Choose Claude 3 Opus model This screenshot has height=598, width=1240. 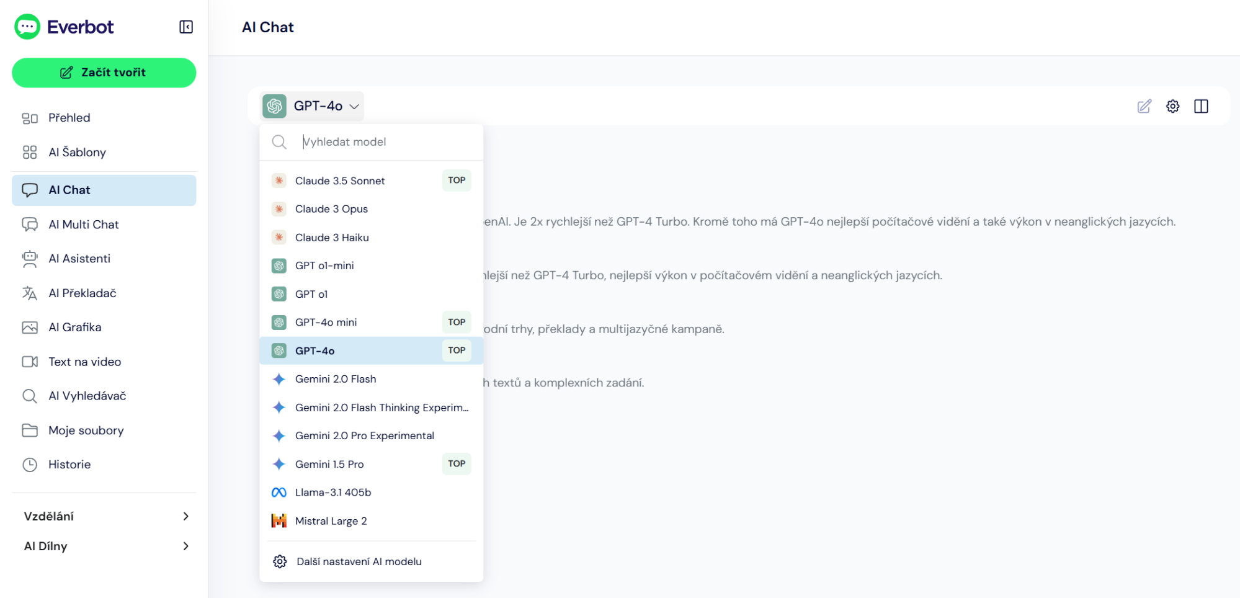[x=371, y=209]
